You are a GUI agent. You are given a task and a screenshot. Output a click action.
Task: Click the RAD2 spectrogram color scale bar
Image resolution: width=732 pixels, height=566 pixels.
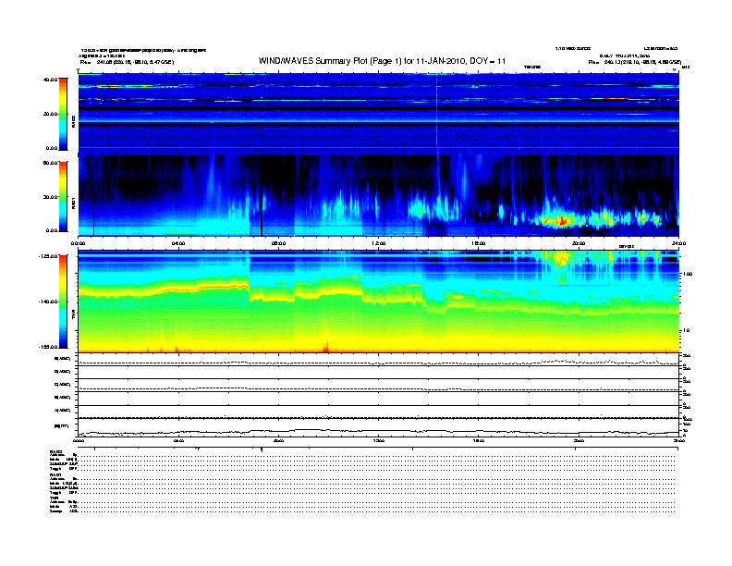[63, 114]
